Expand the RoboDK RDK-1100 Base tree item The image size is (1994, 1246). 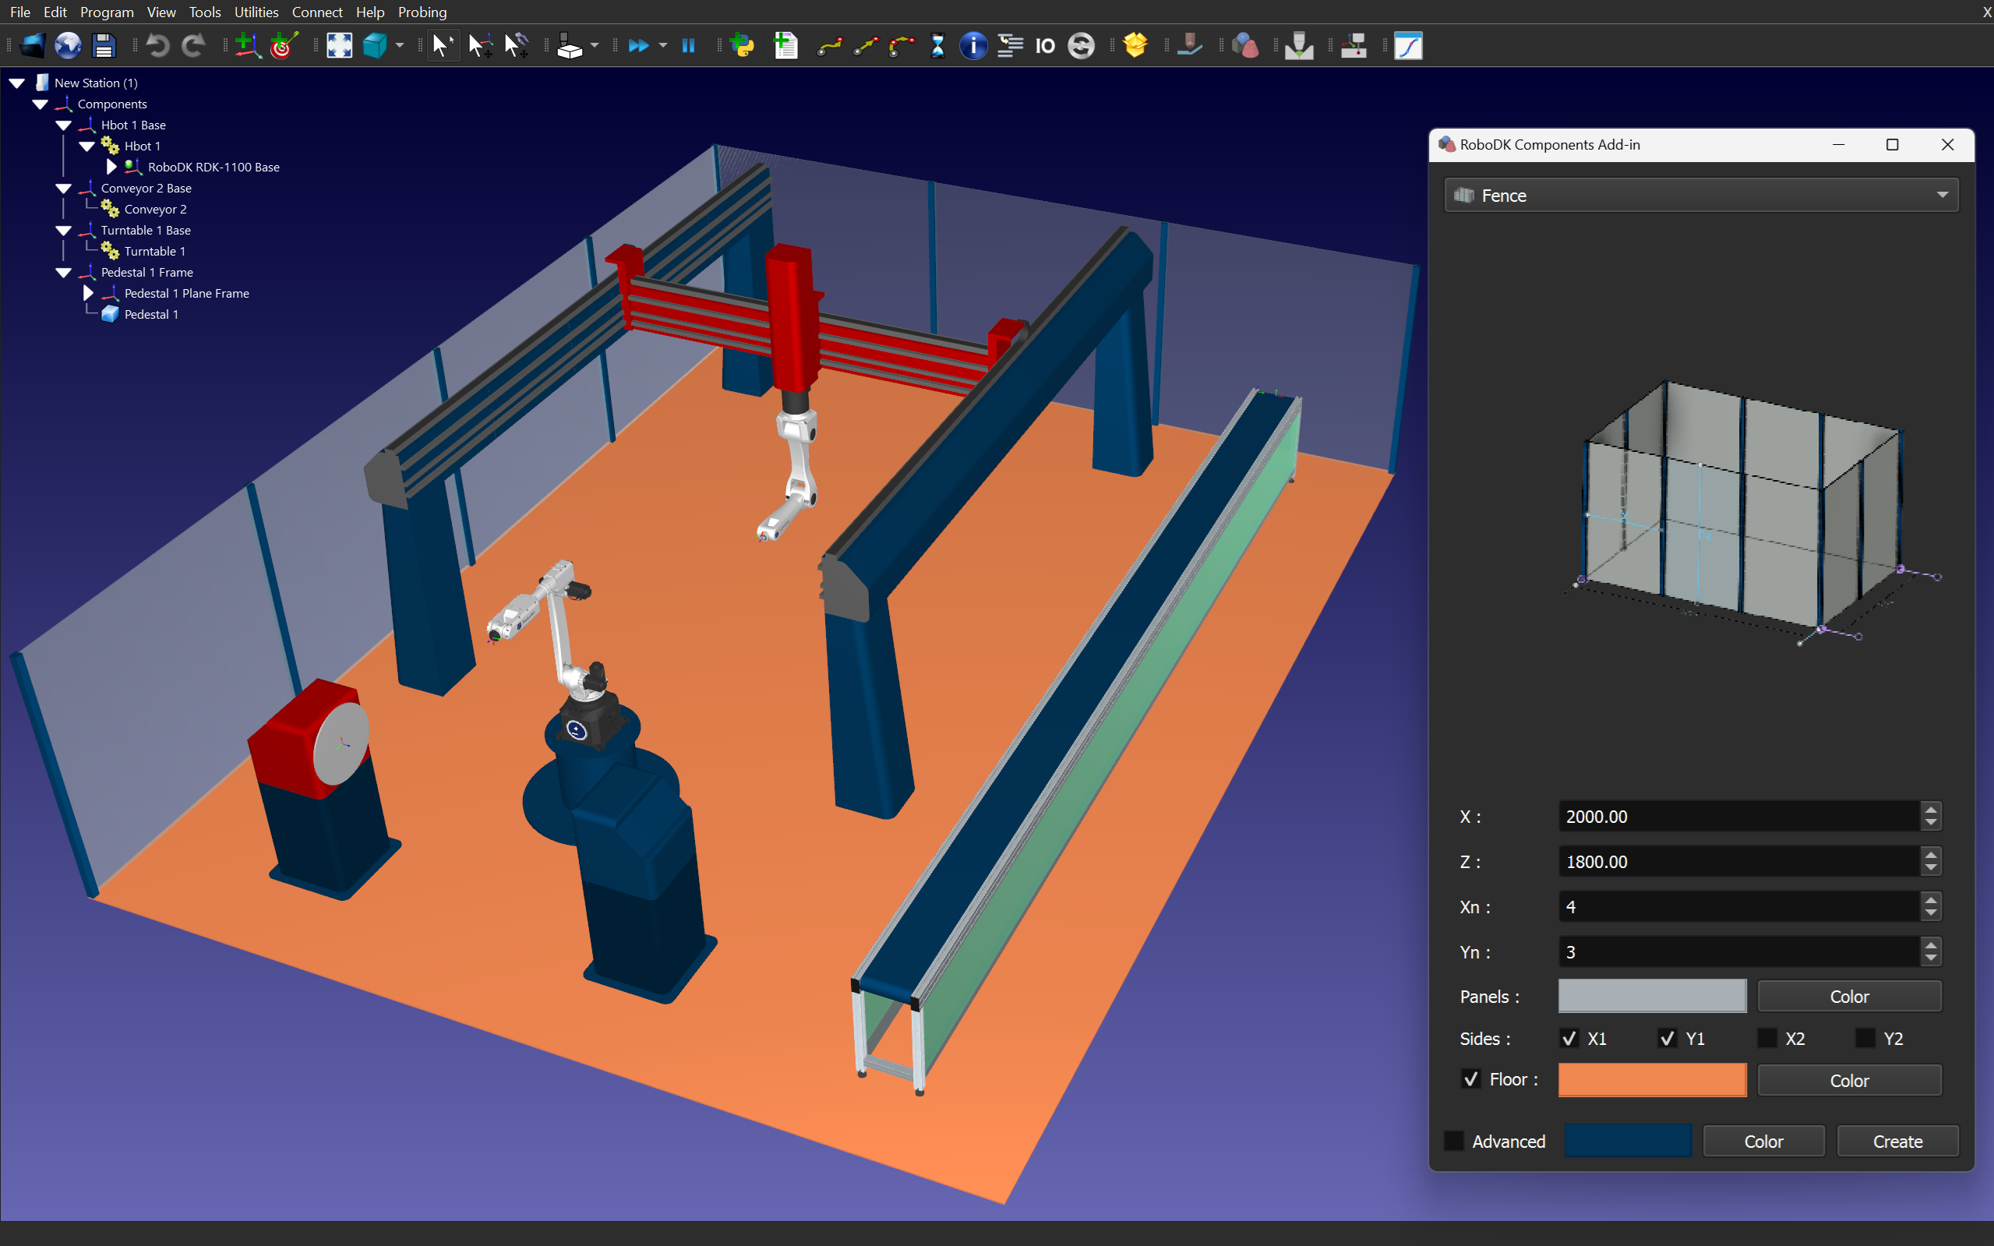[x=111, y=167]
